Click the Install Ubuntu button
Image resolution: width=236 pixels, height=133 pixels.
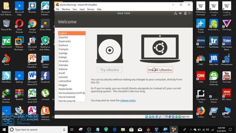tap(160, 70)
